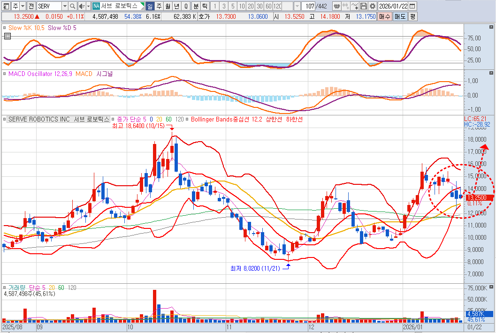Switch to monthly chart period 월
496x333 pixels.
click(168, 6)
